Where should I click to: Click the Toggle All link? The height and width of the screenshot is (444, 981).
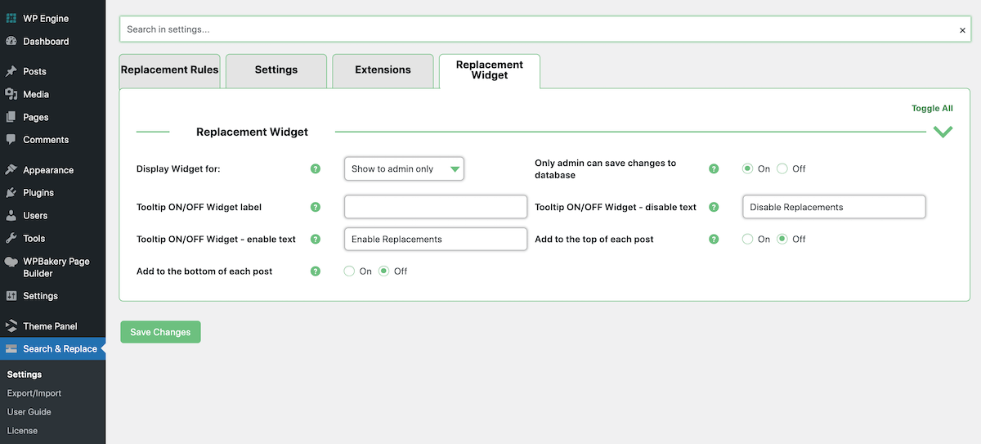tap(932, 108)
